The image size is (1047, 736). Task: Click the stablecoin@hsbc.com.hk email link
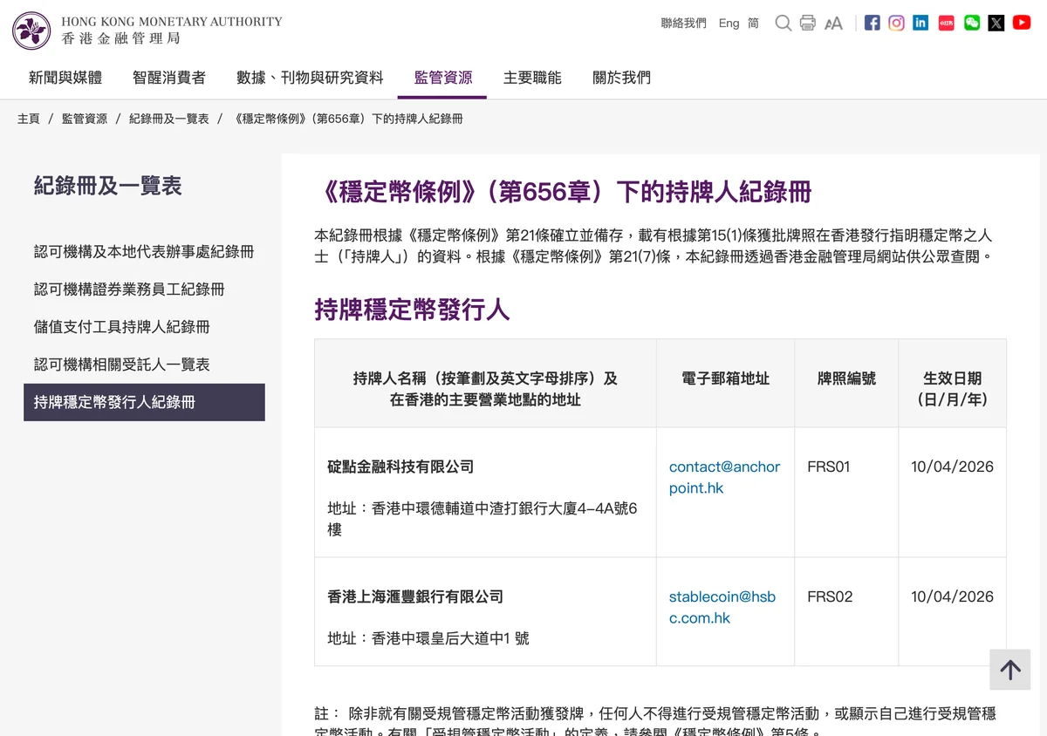pos(722,607)
